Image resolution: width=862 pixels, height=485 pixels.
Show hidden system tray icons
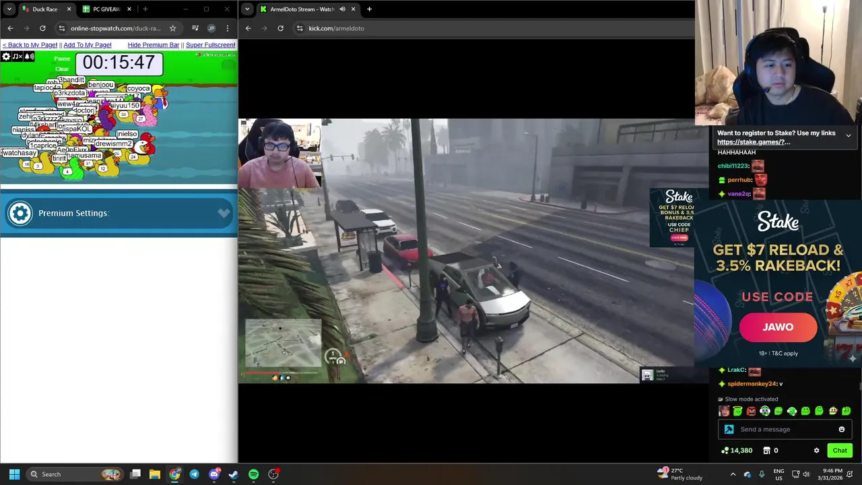[733, 474]
